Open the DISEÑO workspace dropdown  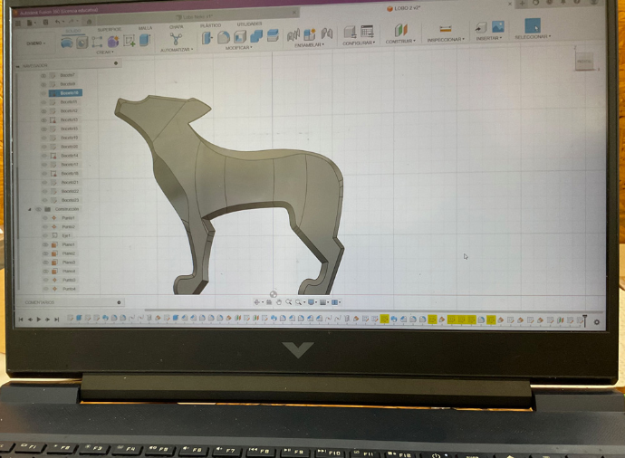(x=36, y=43)
